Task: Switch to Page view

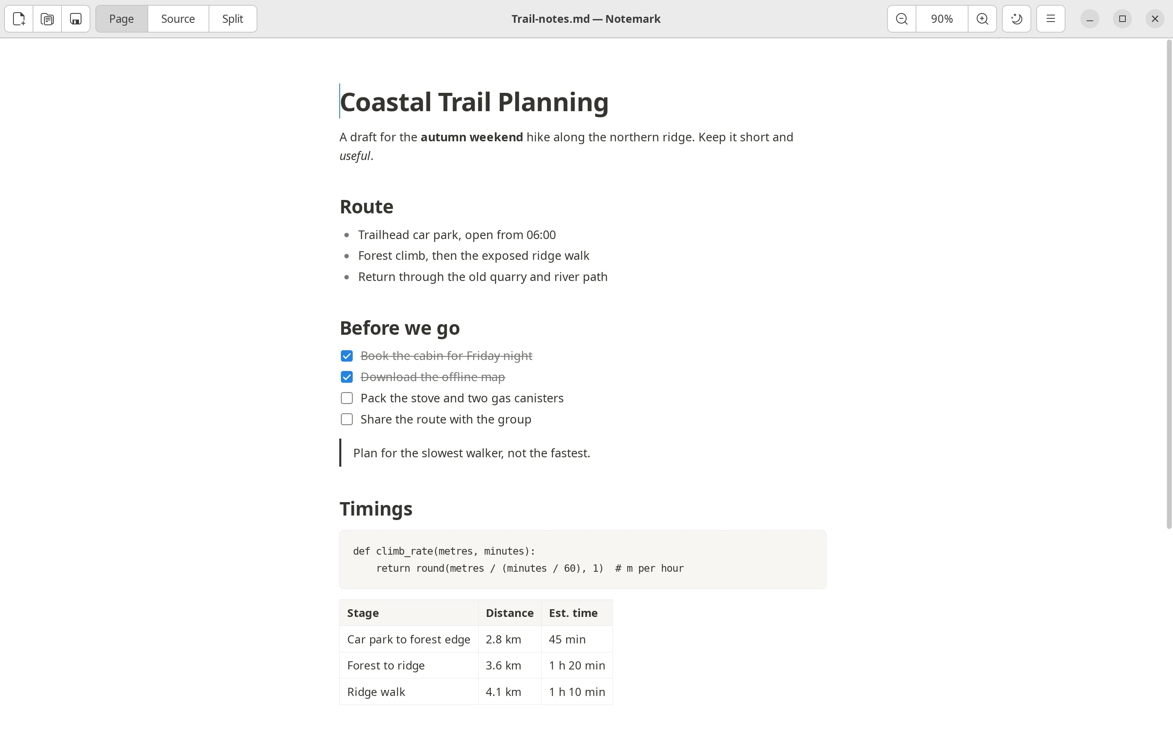Action: pos(122,19)
